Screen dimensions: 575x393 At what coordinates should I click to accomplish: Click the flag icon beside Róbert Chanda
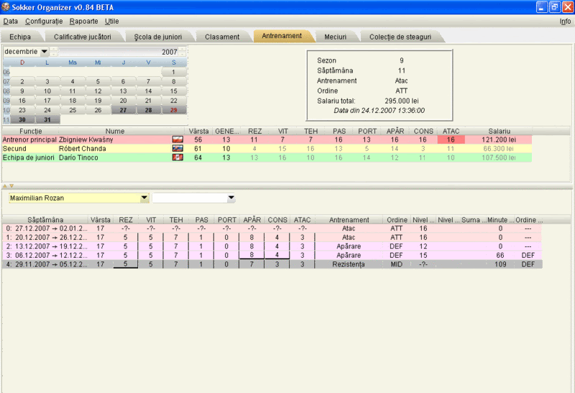tap(178, 148)
